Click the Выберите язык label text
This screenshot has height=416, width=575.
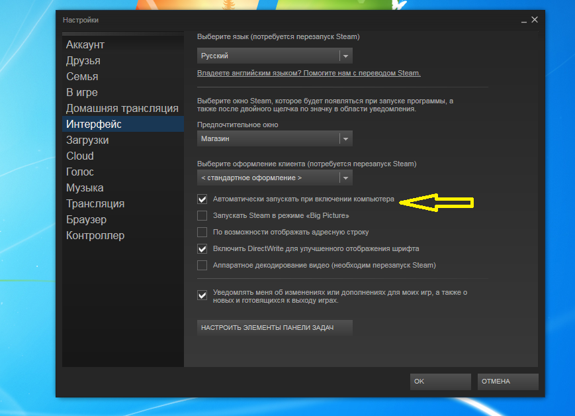click(279, 36)
